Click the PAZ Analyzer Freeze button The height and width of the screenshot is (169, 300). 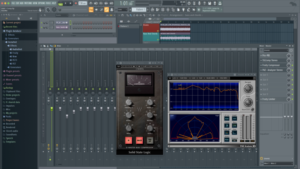coord(227,126)
